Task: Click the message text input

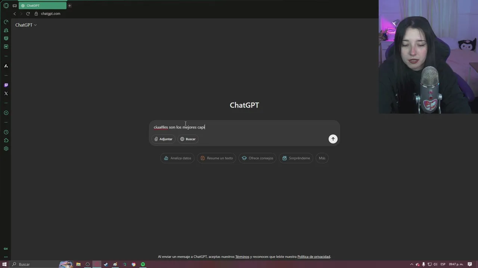Action: click(244, 127)
